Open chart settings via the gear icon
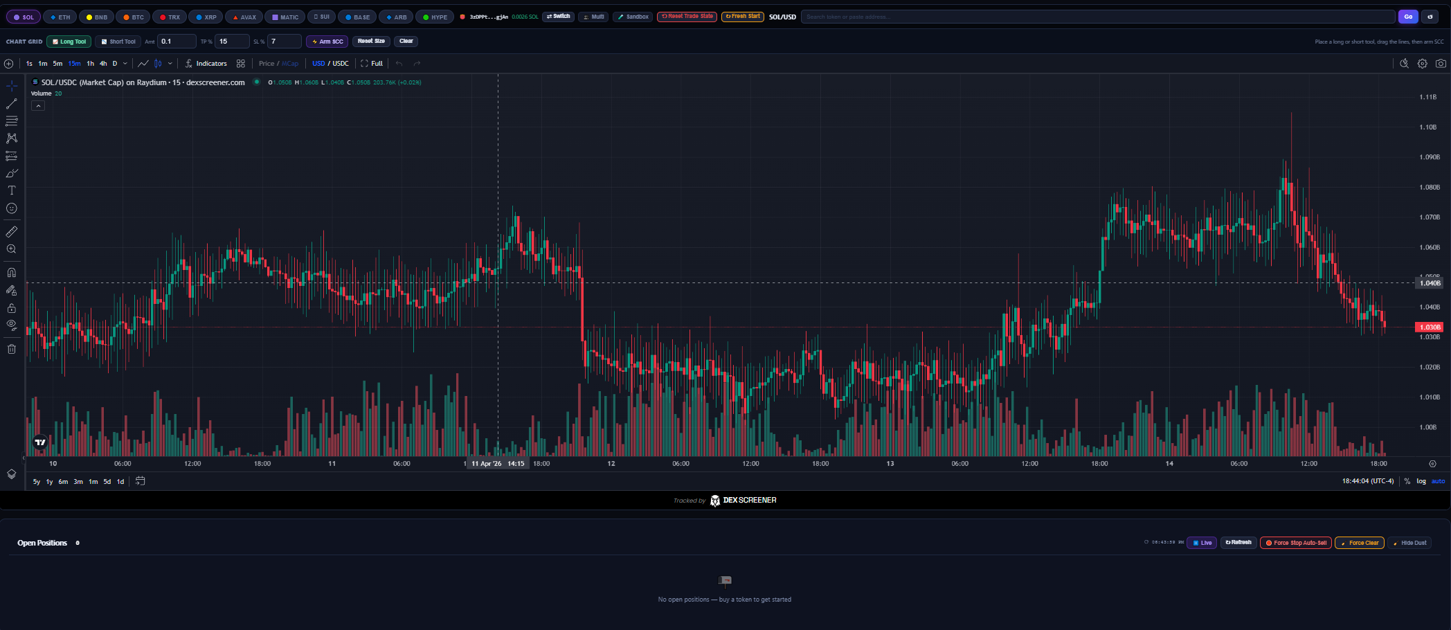 [1423, 63]
